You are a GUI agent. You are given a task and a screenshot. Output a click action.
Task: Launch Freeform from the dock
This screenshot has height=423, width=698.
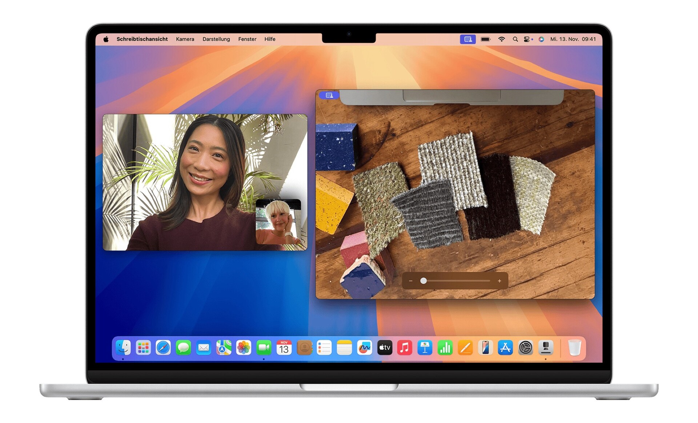coord(364,348)
